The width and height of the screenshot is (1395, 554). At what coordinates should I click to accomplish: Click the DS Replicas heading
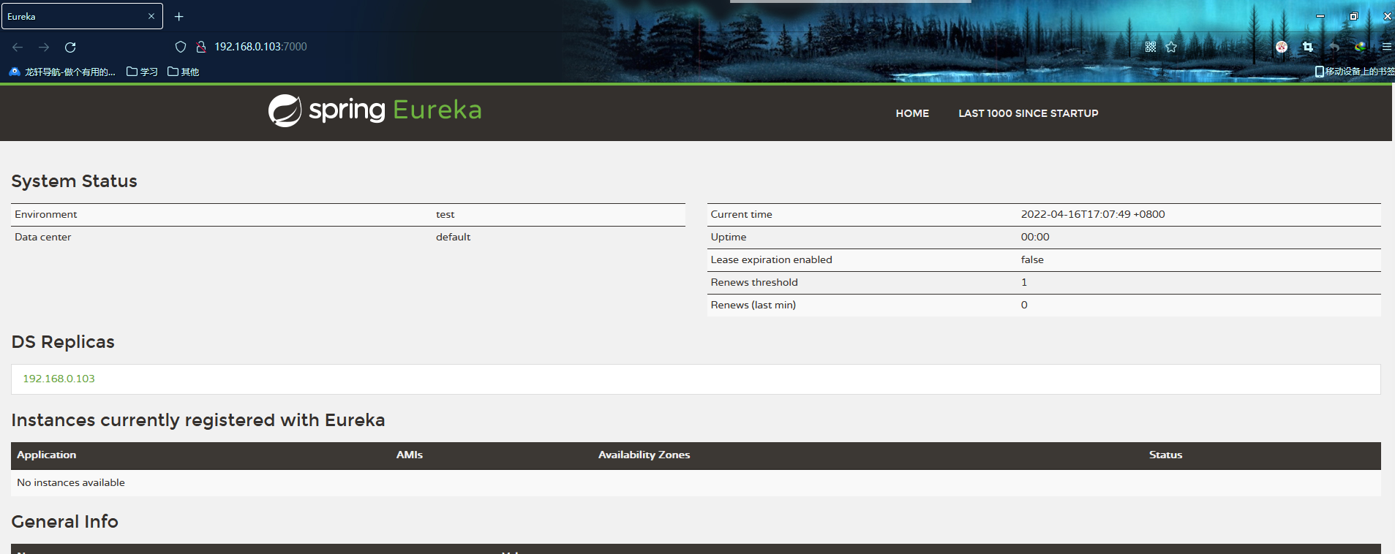pyautogui.click(x=63, y=342)
